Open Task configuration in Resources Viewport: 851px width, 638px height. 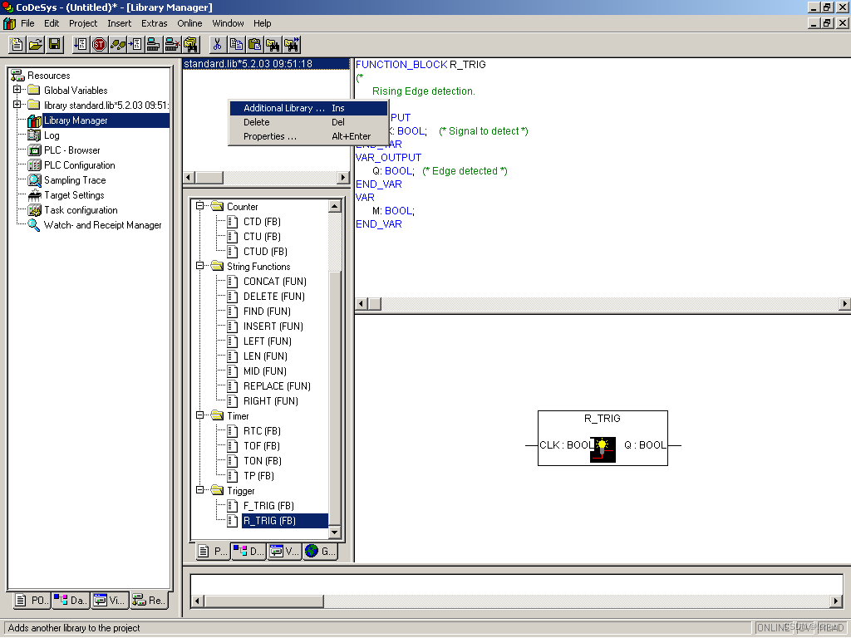81,210
